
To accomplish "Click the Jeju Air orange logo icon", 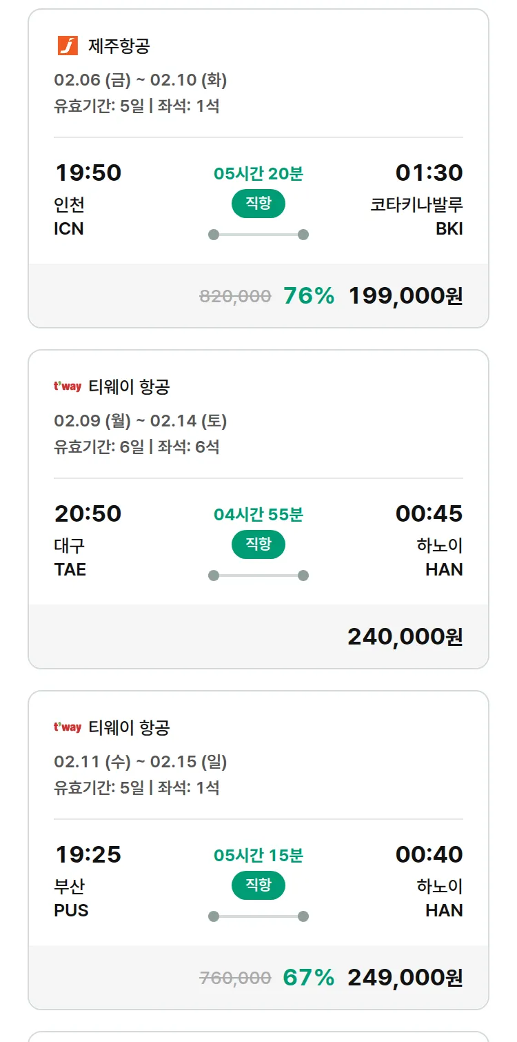I will (68, 46).
